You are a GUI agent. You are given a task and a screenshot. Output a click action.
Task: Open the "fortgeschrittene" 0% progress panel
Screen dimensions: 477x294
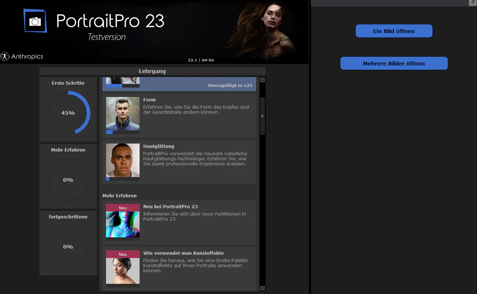(68, 243)
